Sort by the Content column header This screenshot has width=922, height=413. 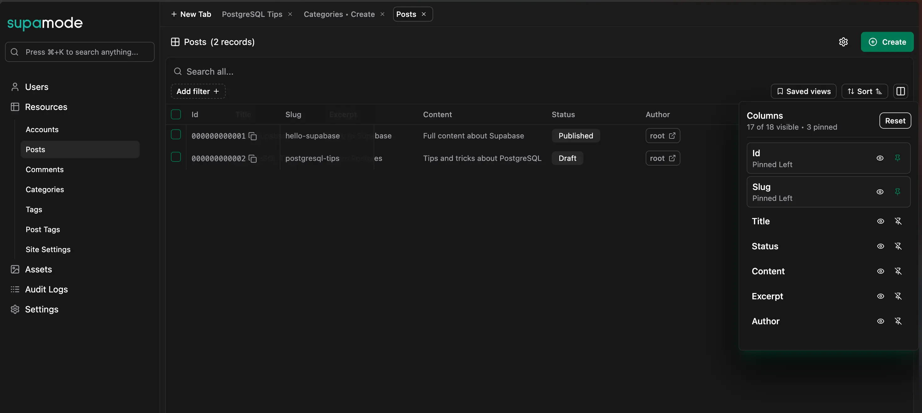(x=438, y=114)
